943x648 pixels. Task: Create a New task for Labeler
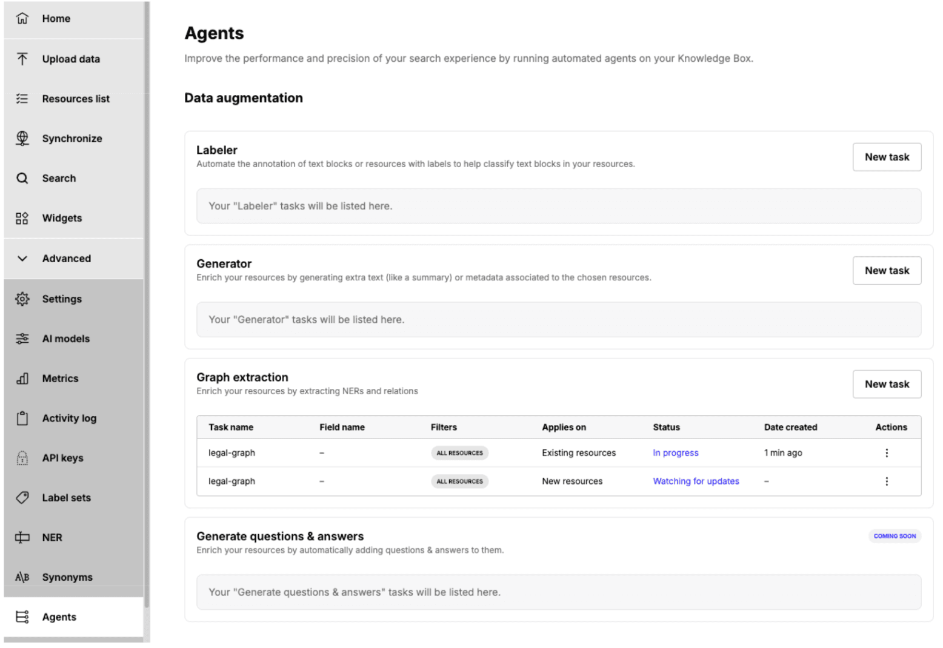click(887, 157)
